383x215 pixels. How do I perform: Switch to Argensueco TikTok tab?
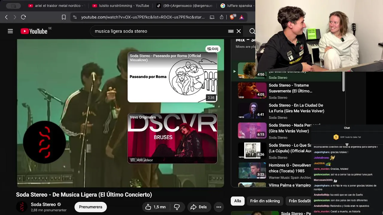tap(185, 6)
